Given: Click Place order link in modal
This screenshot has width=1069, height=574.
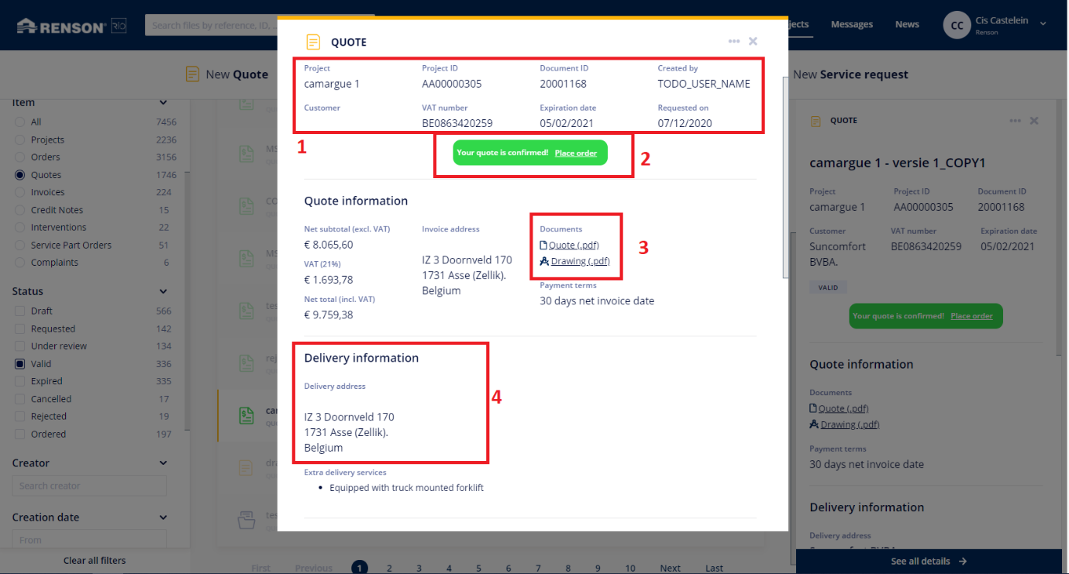Looking at the screenshot, I should click(576, 153).
